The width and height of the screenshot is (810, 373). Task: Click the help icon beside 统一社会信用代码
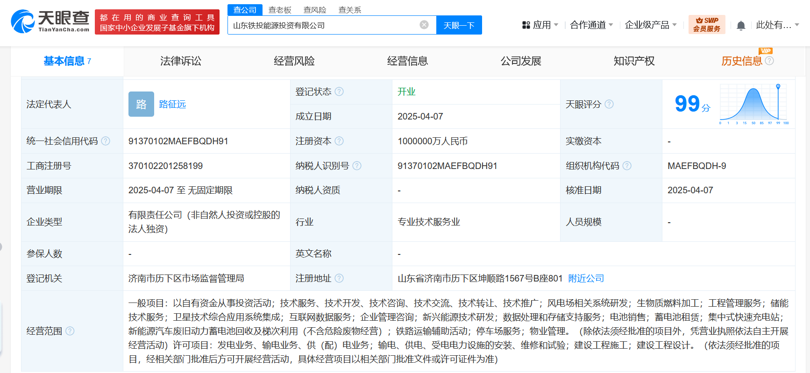(106, 141)
